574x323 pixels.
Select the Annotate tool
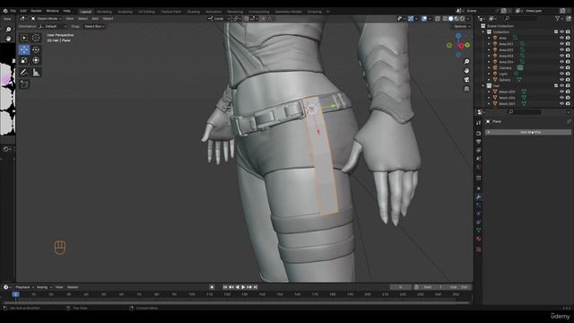(x=24, y=73)
